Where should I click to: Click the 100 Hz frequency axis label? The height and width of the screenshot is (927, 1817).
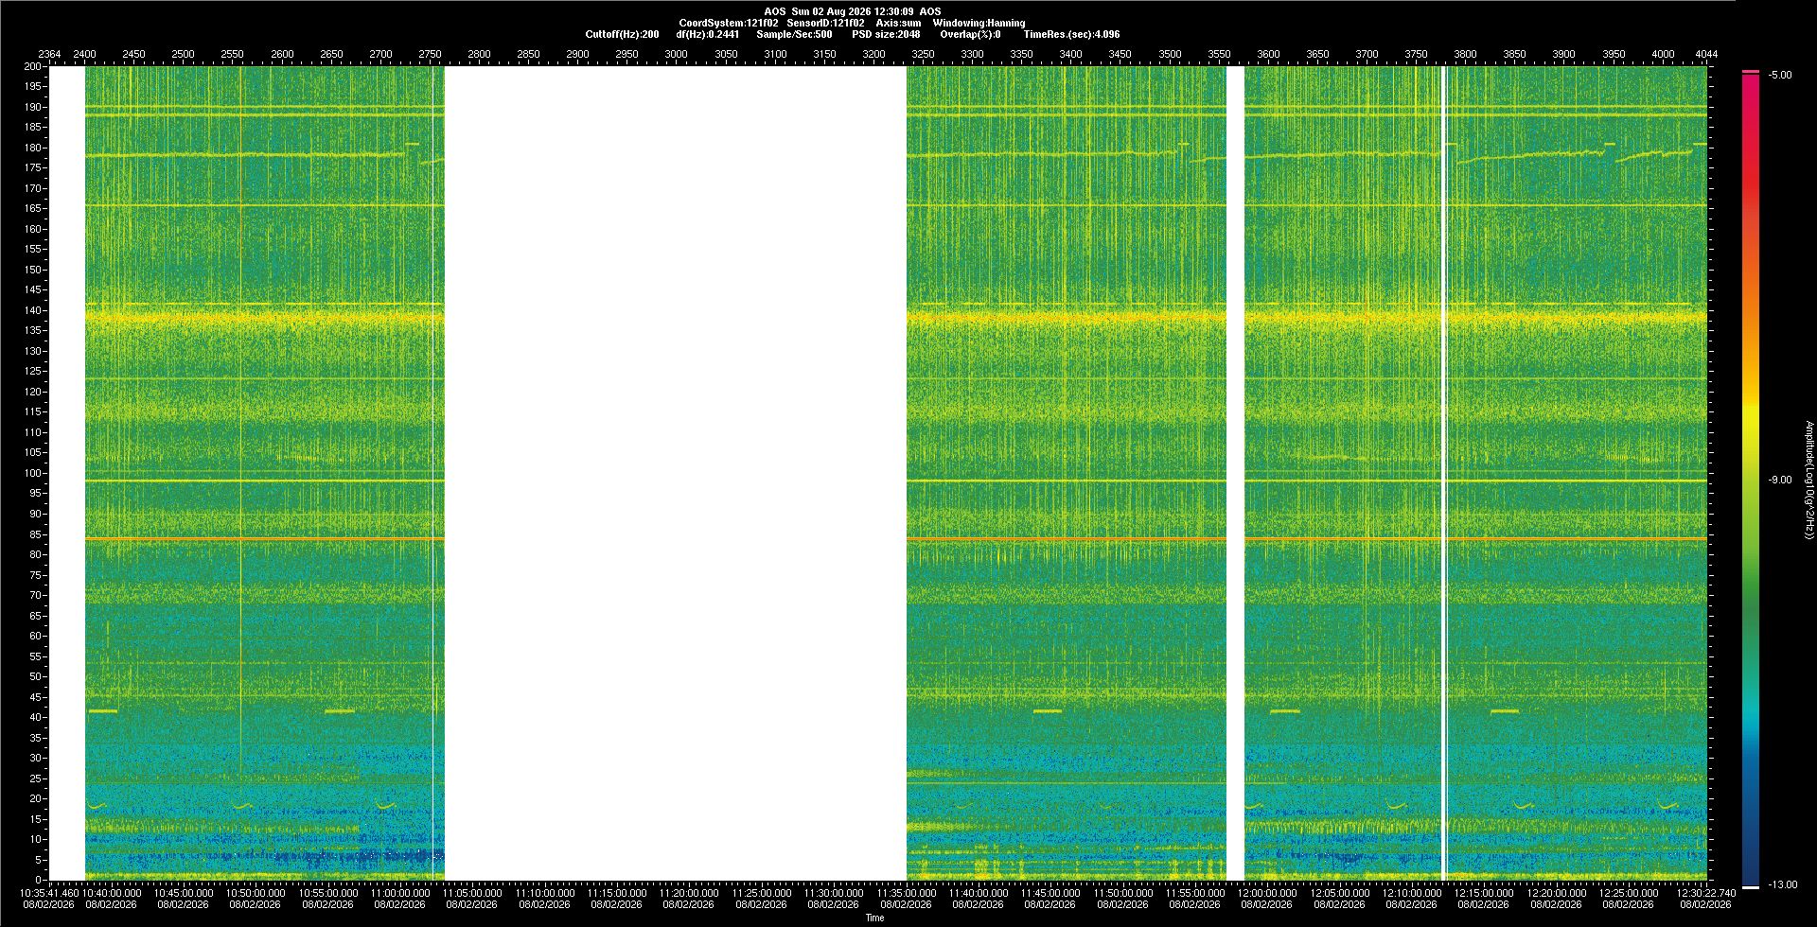click(33, 473)
